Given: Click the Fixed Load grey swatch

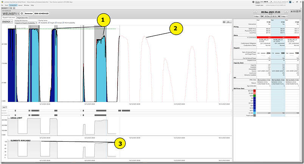Looking at the screenshot, I should pos(254,115).
